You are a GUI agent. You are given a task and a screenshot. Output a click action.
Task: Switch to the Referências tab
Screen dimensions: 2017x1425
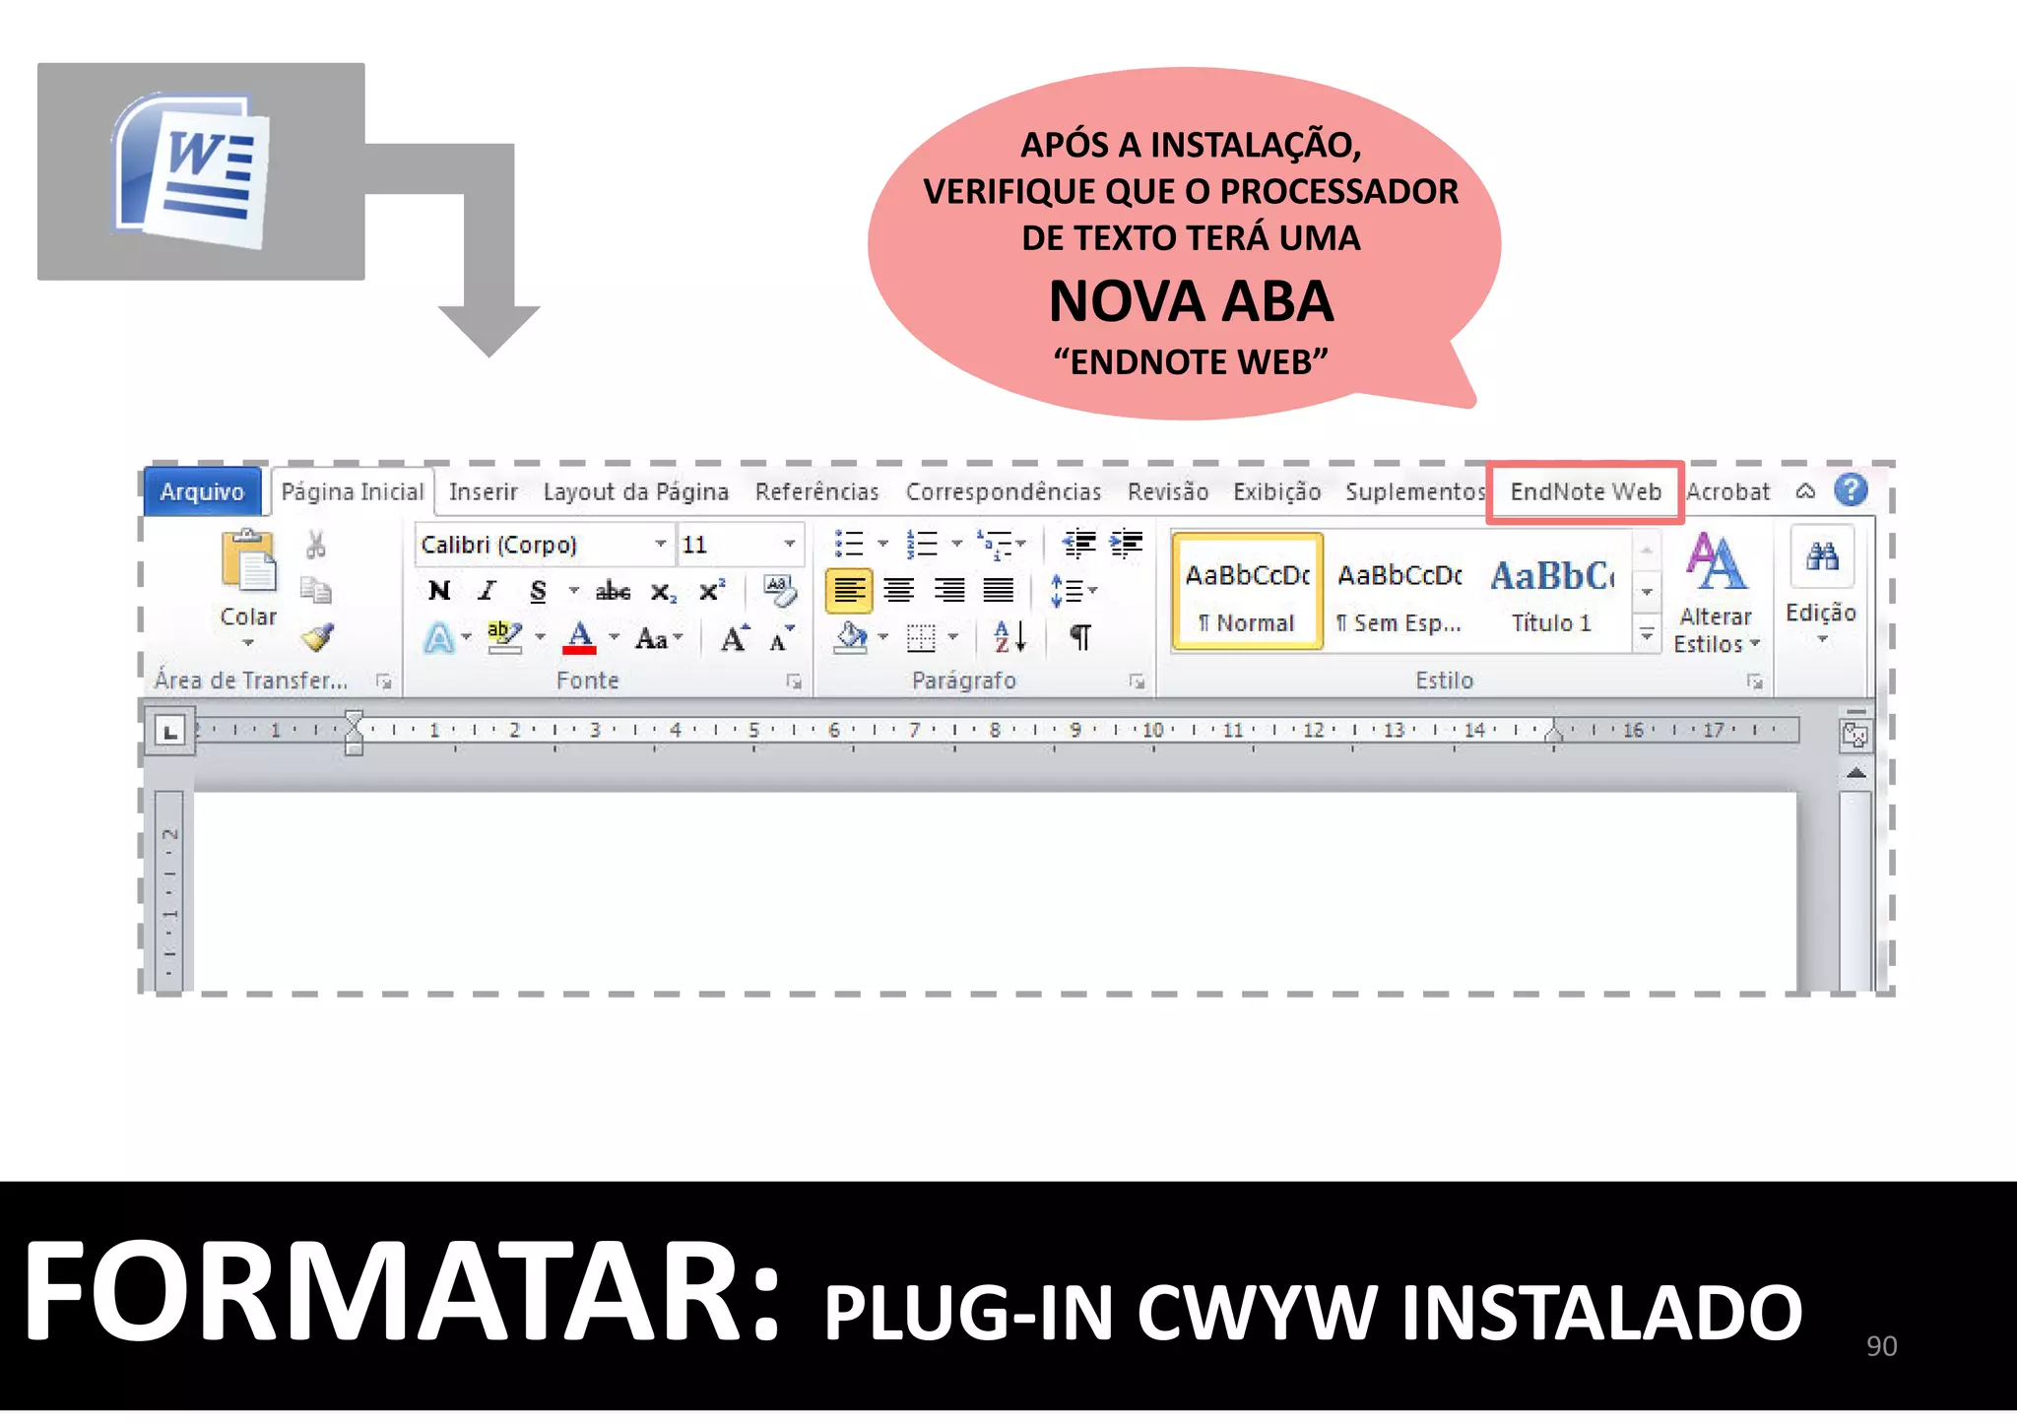816,491
